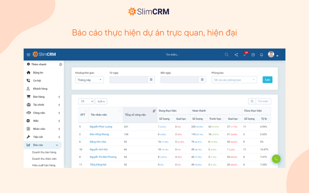Collapse the Báo cáo submenu chevron
The image size is (309, 193).
(x=57, y=145)
